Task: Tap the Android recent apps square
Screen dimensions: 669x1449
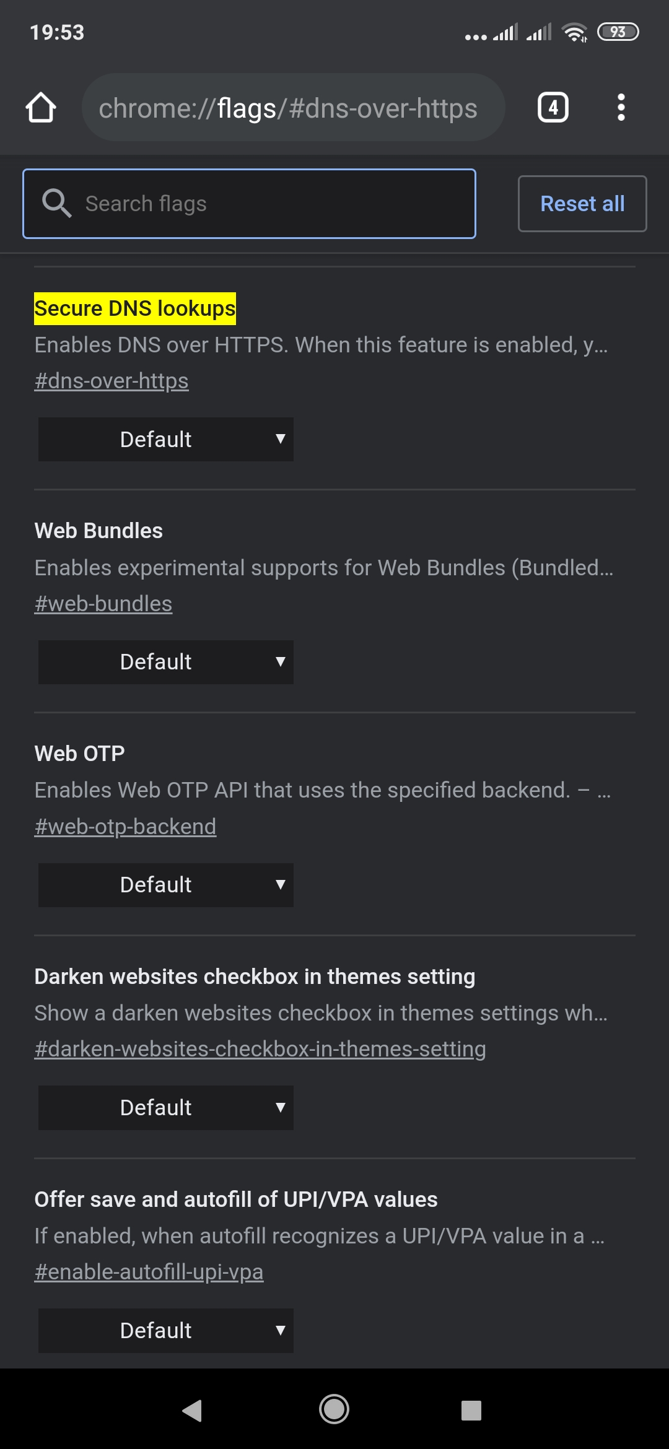Action: click(x=471, y=1410)
